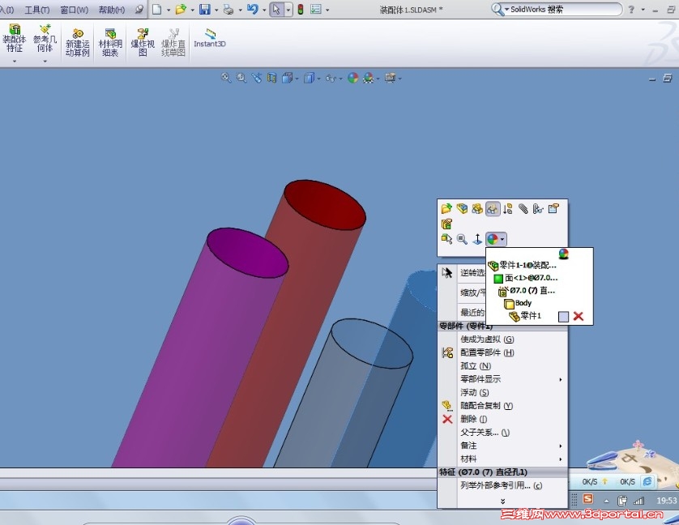Expand more context menu items chevron
679x525 pixels.
[x=502, y=502]
